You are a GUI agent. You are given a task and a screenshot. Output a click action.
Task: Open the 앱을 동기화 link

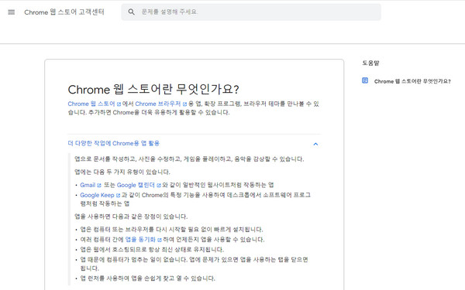(140, 240)
